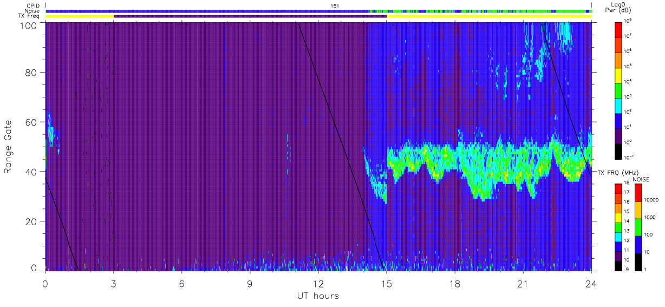Screen dimensions: 665x307
Task: Click the 1000 label on NOISE legend
Action: tap(649, 218)
